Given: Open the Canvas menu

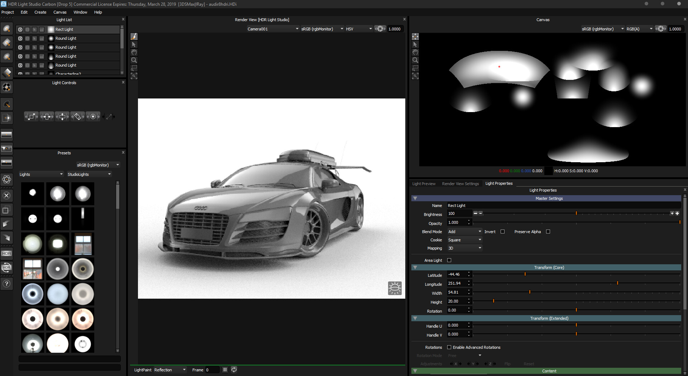Looking at the screenshot, I should (x=60, y=12).
